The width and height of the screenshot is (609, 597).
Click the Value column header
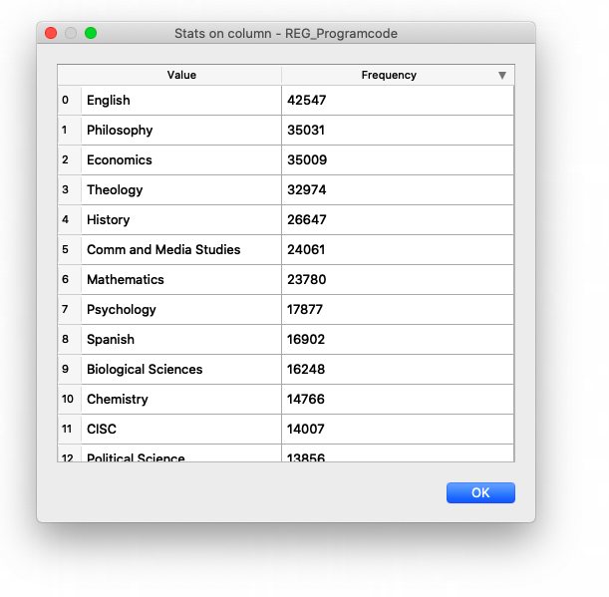tap(181, 75)
